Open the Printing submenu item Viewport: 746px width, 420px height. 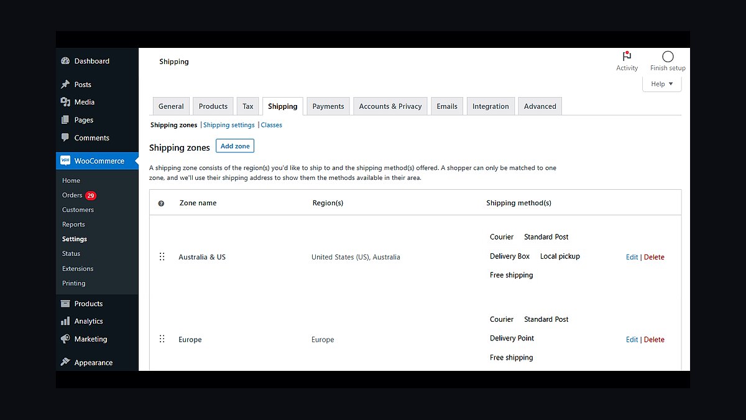74,283
